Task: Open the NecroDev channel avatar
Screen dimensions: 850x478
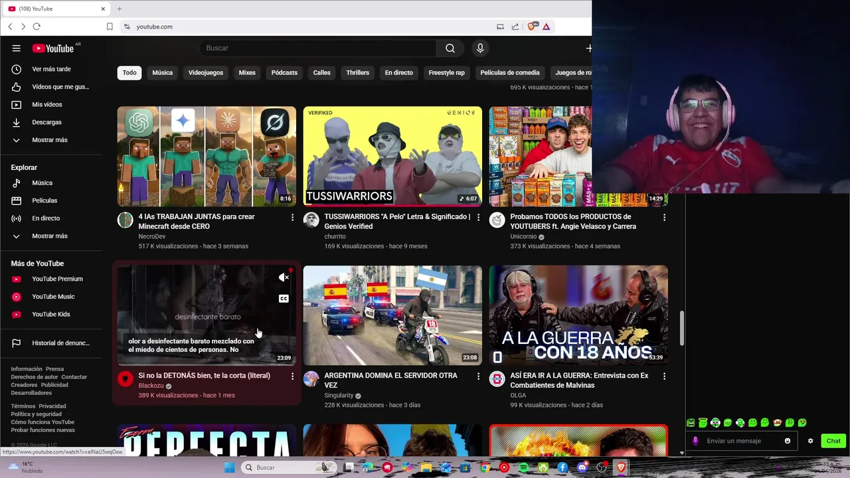Action: click(x=126, y=220)
